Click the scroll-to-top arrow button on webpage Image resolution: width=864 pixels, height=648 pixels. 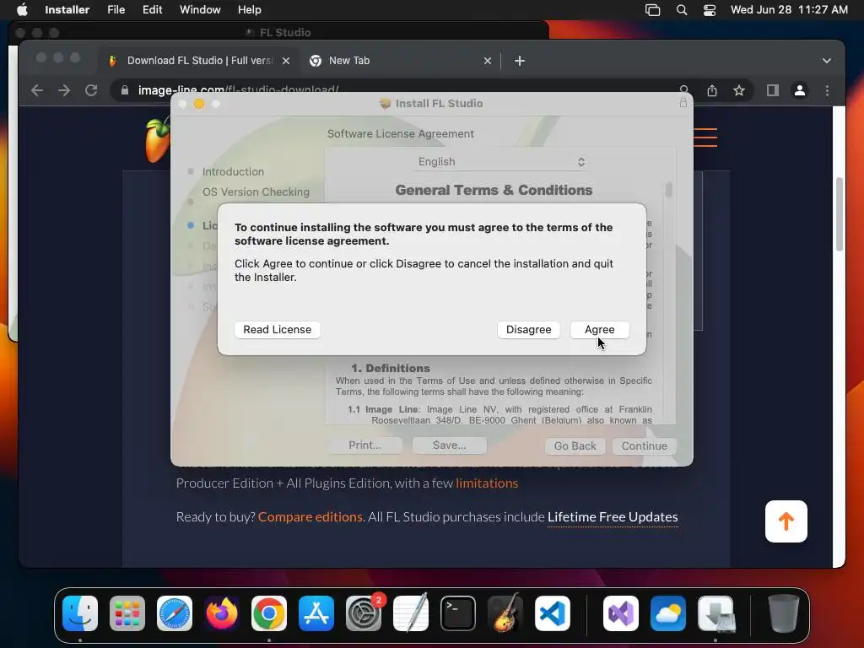point(786,521)
